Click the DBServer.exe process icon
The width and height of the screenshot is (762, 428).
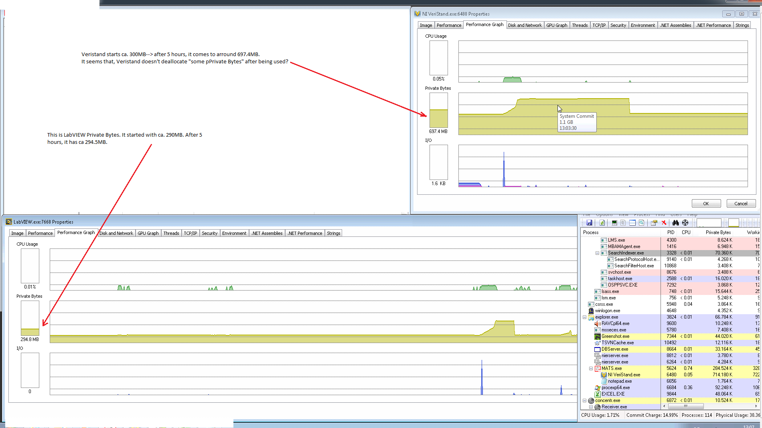coord(598,349)
